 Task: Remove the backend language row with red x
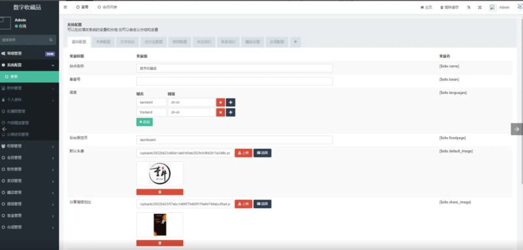pyautogui.click(x=220, y=102)
